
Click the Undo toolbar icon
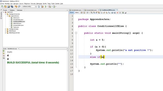[x=16, y=7]
